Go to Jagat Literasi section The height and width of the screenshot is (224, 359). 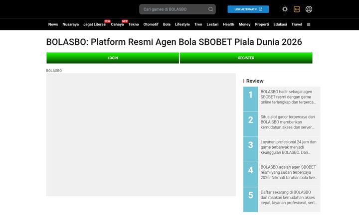tap(95, 24)
